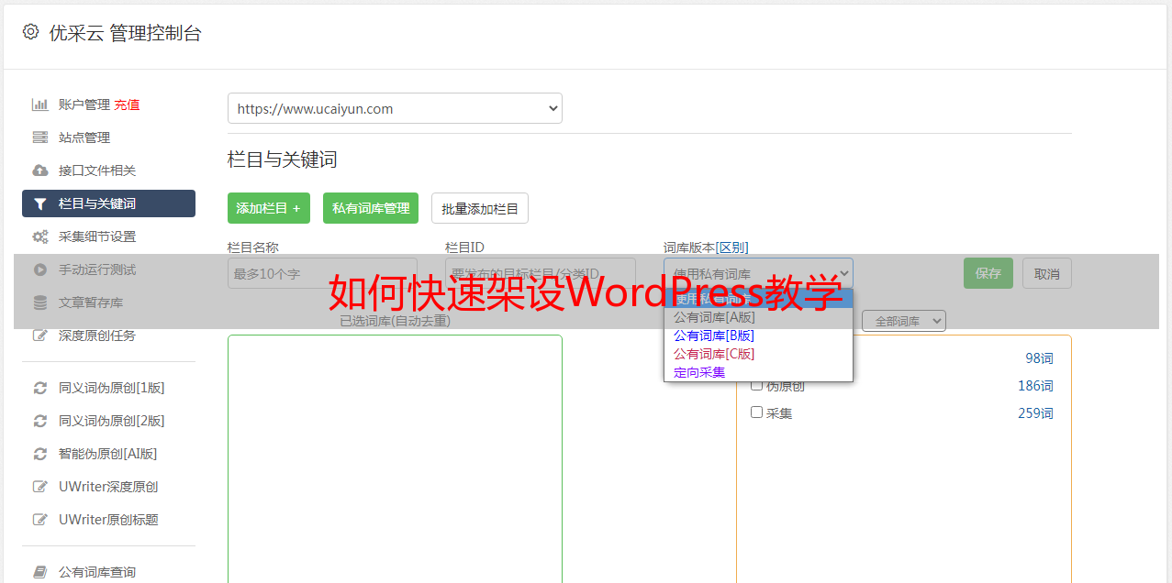Click the database icon for 文章暂存库

click(40, 302)
